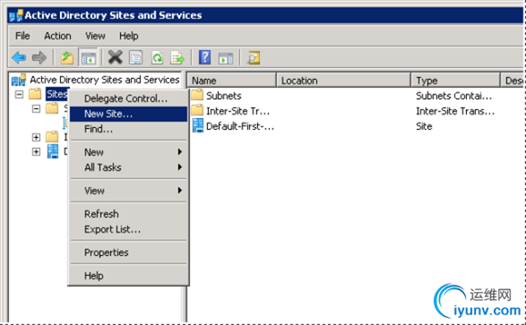
Task: Expand the tree node beside the site icon
Action: (x=36, y=152)
